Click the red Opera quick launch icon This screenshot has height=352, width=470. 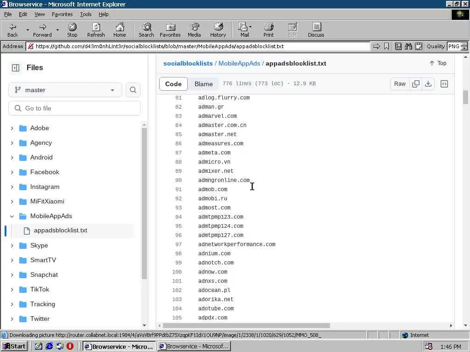click(x=70, y=346)
